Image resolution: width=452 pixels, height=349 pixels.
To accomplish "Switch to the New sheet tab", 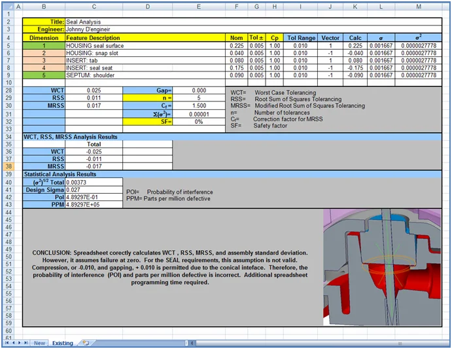I will [x=39, y=343].
